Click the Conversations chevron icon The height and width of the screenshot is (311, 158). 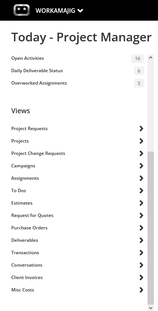(141, 265)
